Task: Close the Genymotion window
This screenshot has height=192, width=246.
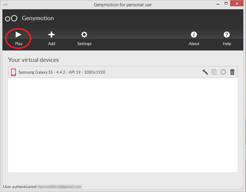Action: pyautogui.click(x=237, y=3)
